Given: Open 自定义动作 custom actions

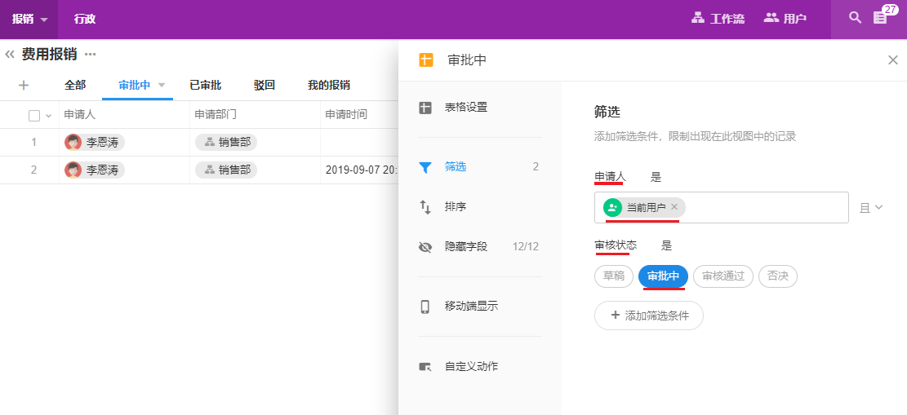Looking at the screenshot, I should 470,367.
